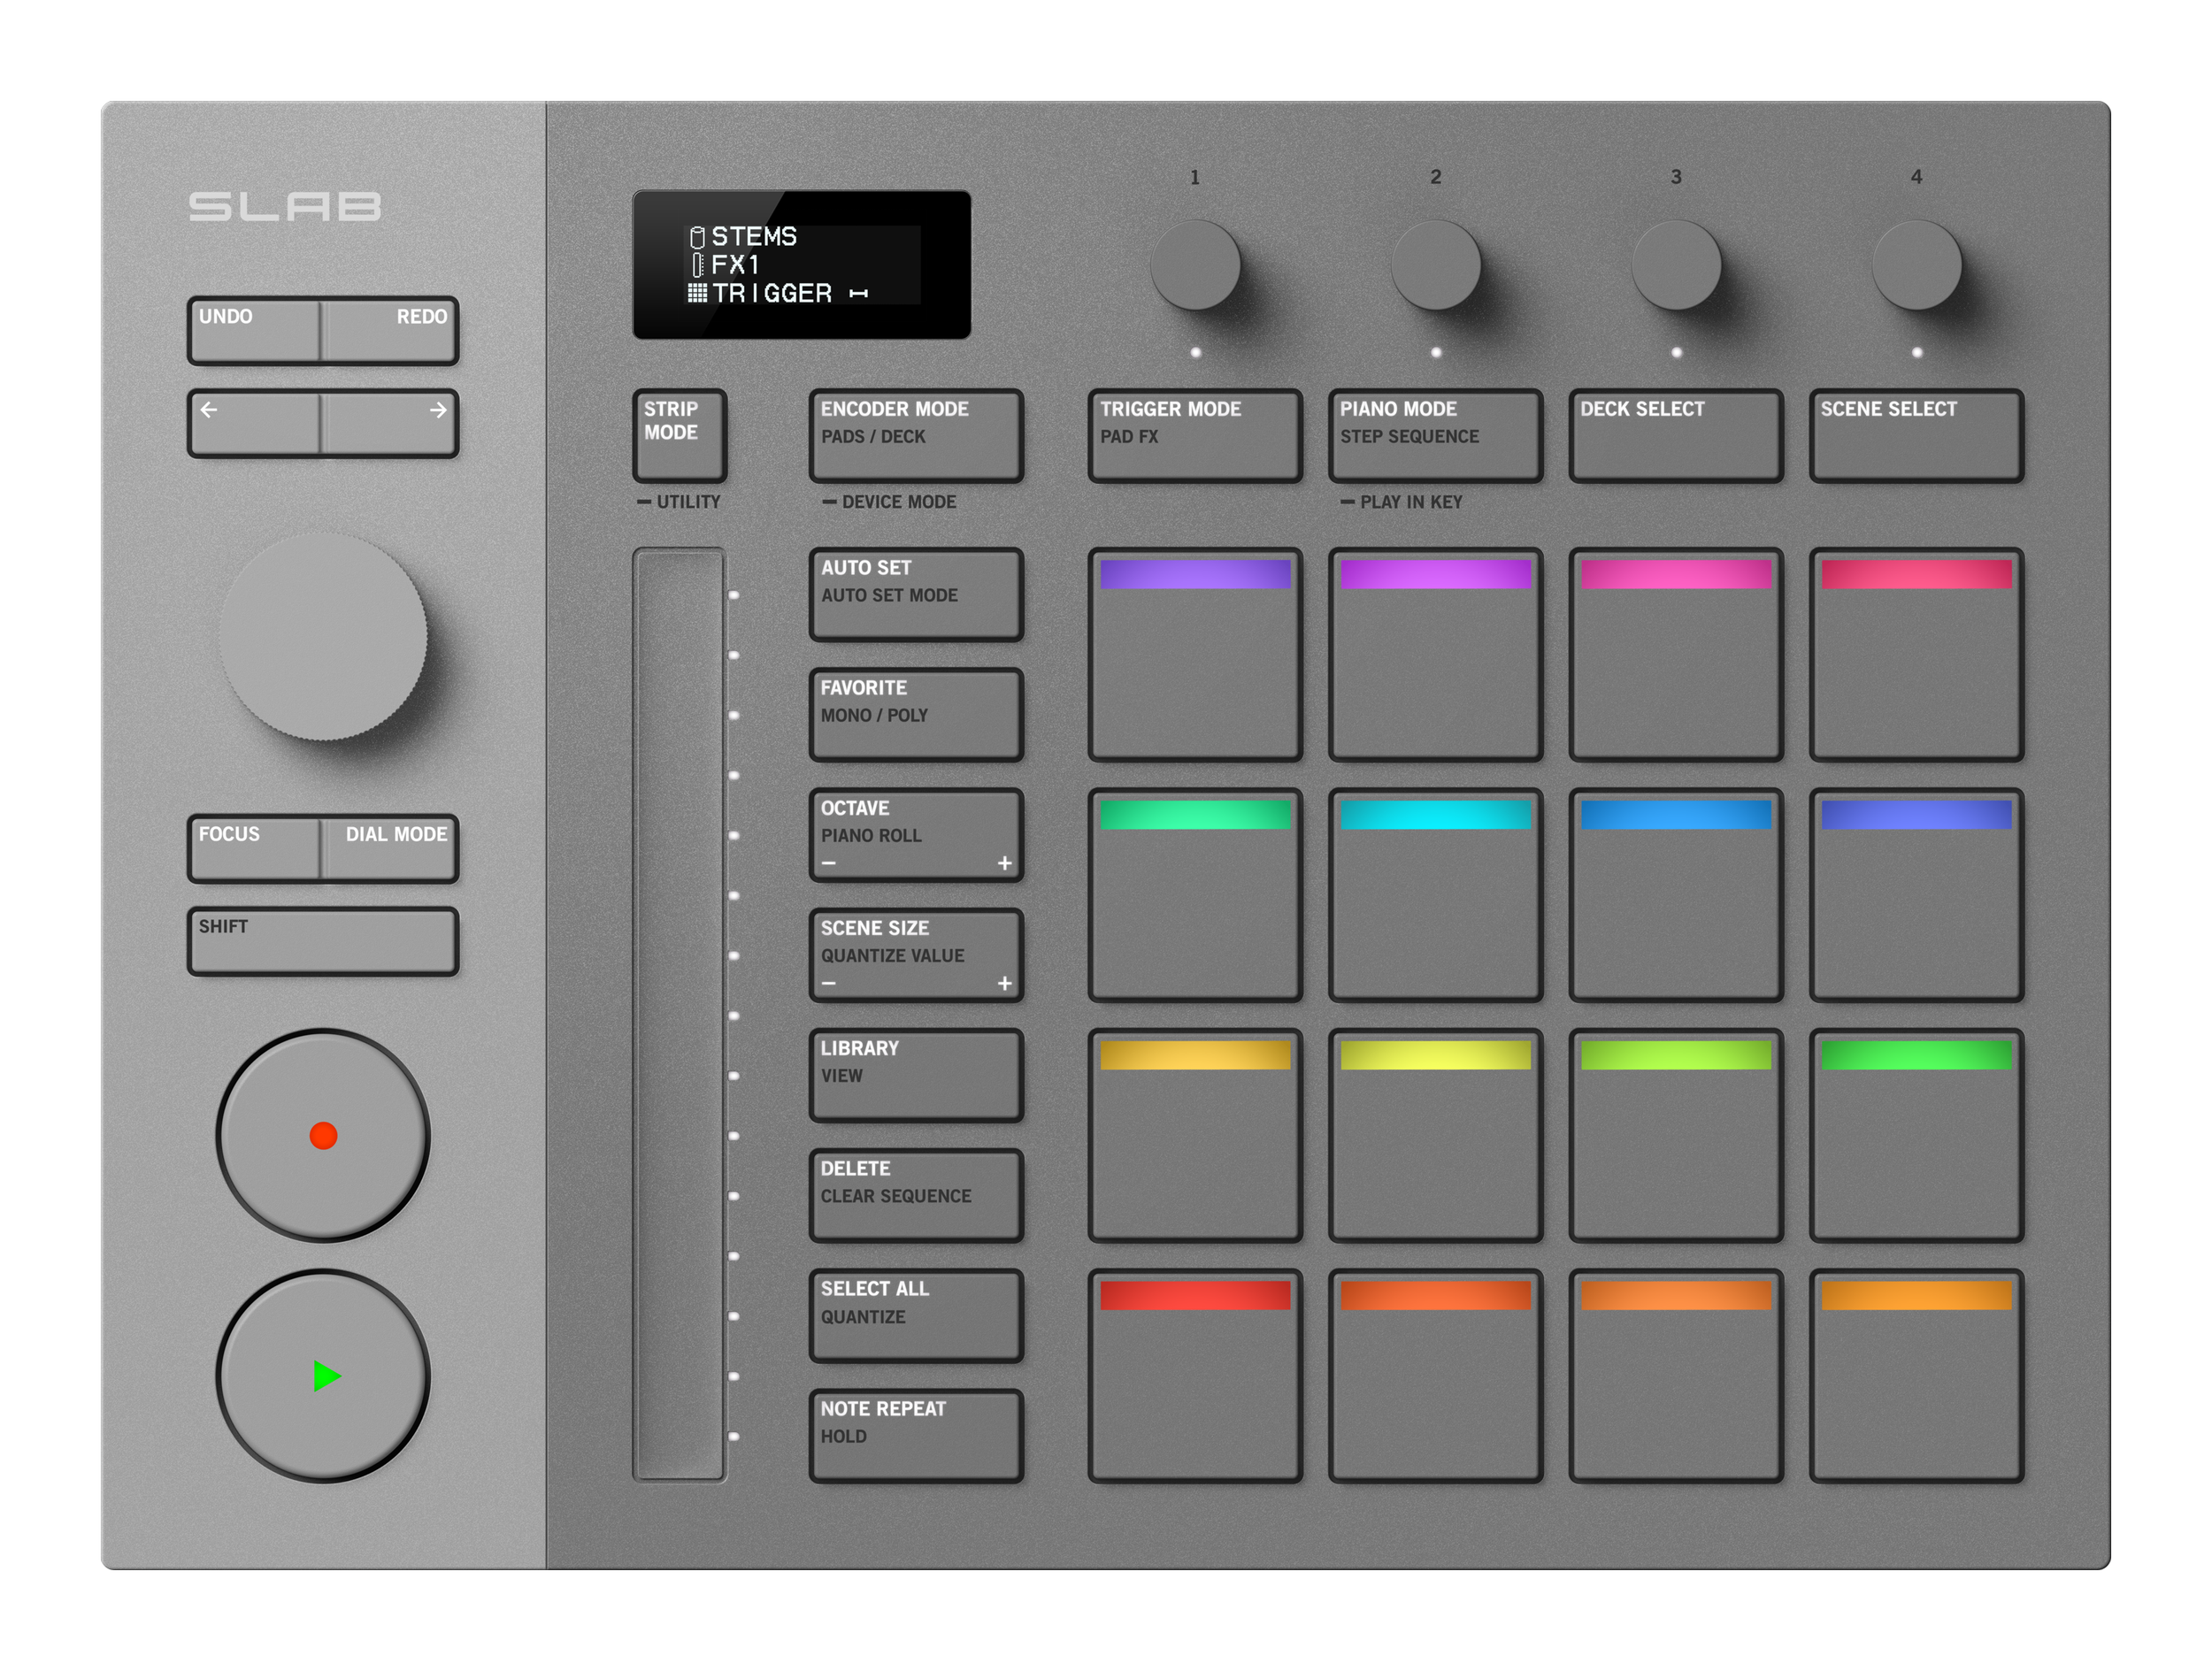This screenshot has height=1671, width=2212.
Task: Tap the purple pad in top-left corner
Action: point(1195,655)
